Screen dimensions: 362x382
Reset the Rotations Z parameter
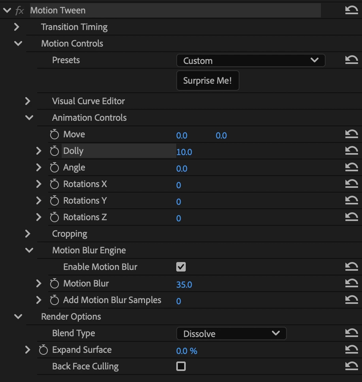(351, 217)
